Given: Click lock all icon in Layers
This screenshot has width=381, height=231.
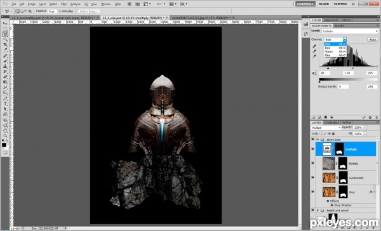Looking at the screenshot, I should [x=333, y=134].
